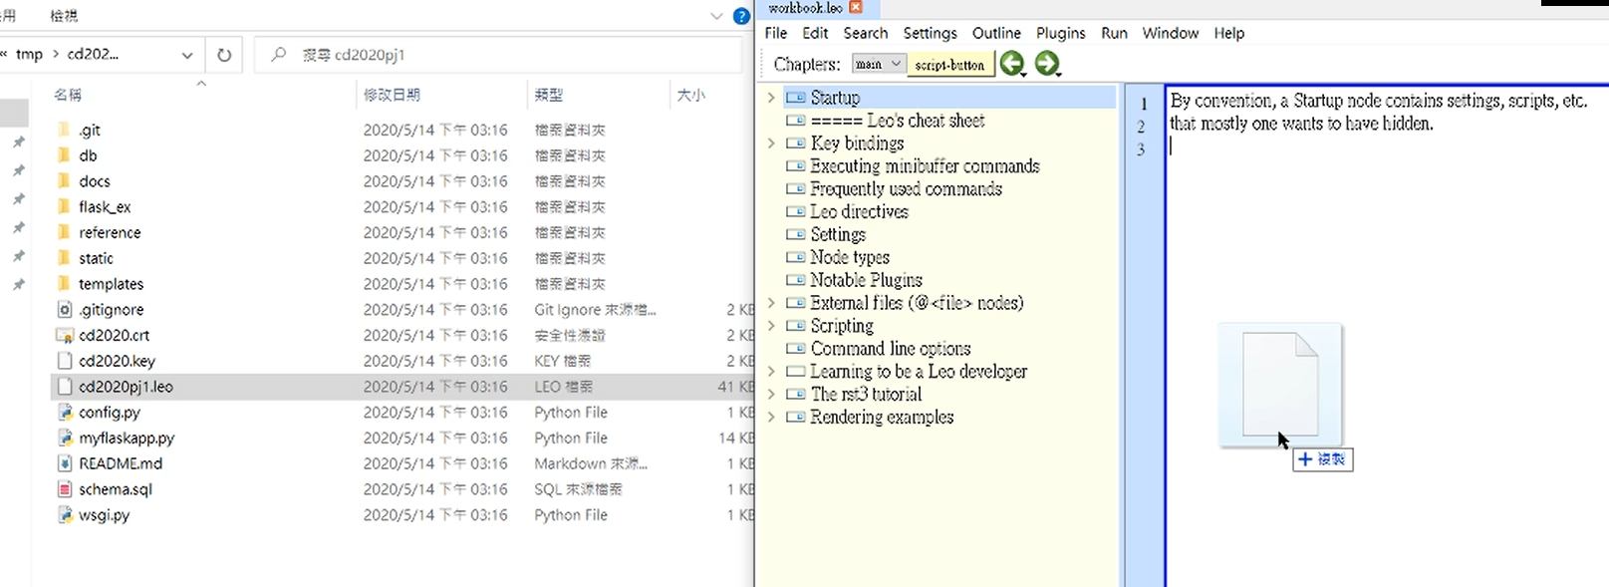Viewport: 1609px width, 587px height.
Task: Select 'Frequently used commands' node
Action: click(906, 189)
